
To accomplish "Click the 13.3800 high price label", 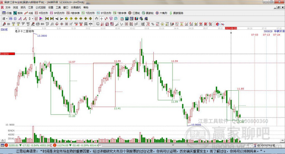I will point(42,36).
